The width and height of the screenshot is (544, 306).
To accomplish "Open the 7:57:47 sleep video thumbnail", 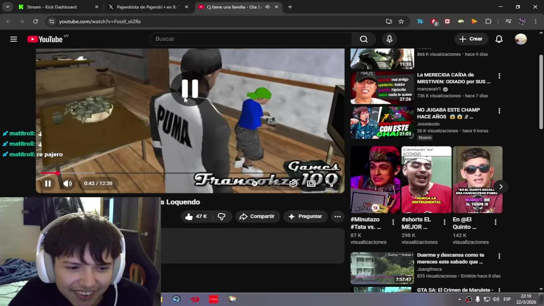I will pos(382,268).
